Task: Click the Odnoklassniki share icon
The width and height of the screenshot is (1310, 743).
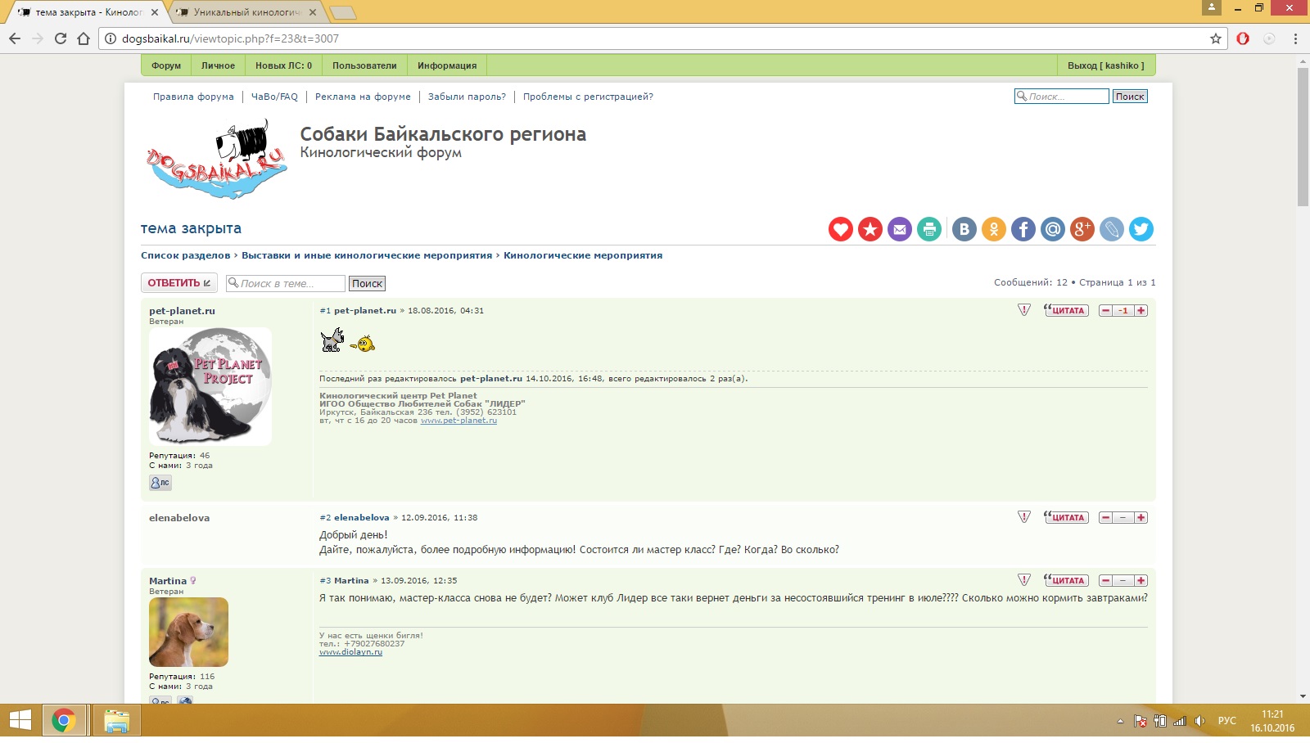Action: [x=993, y=229]
